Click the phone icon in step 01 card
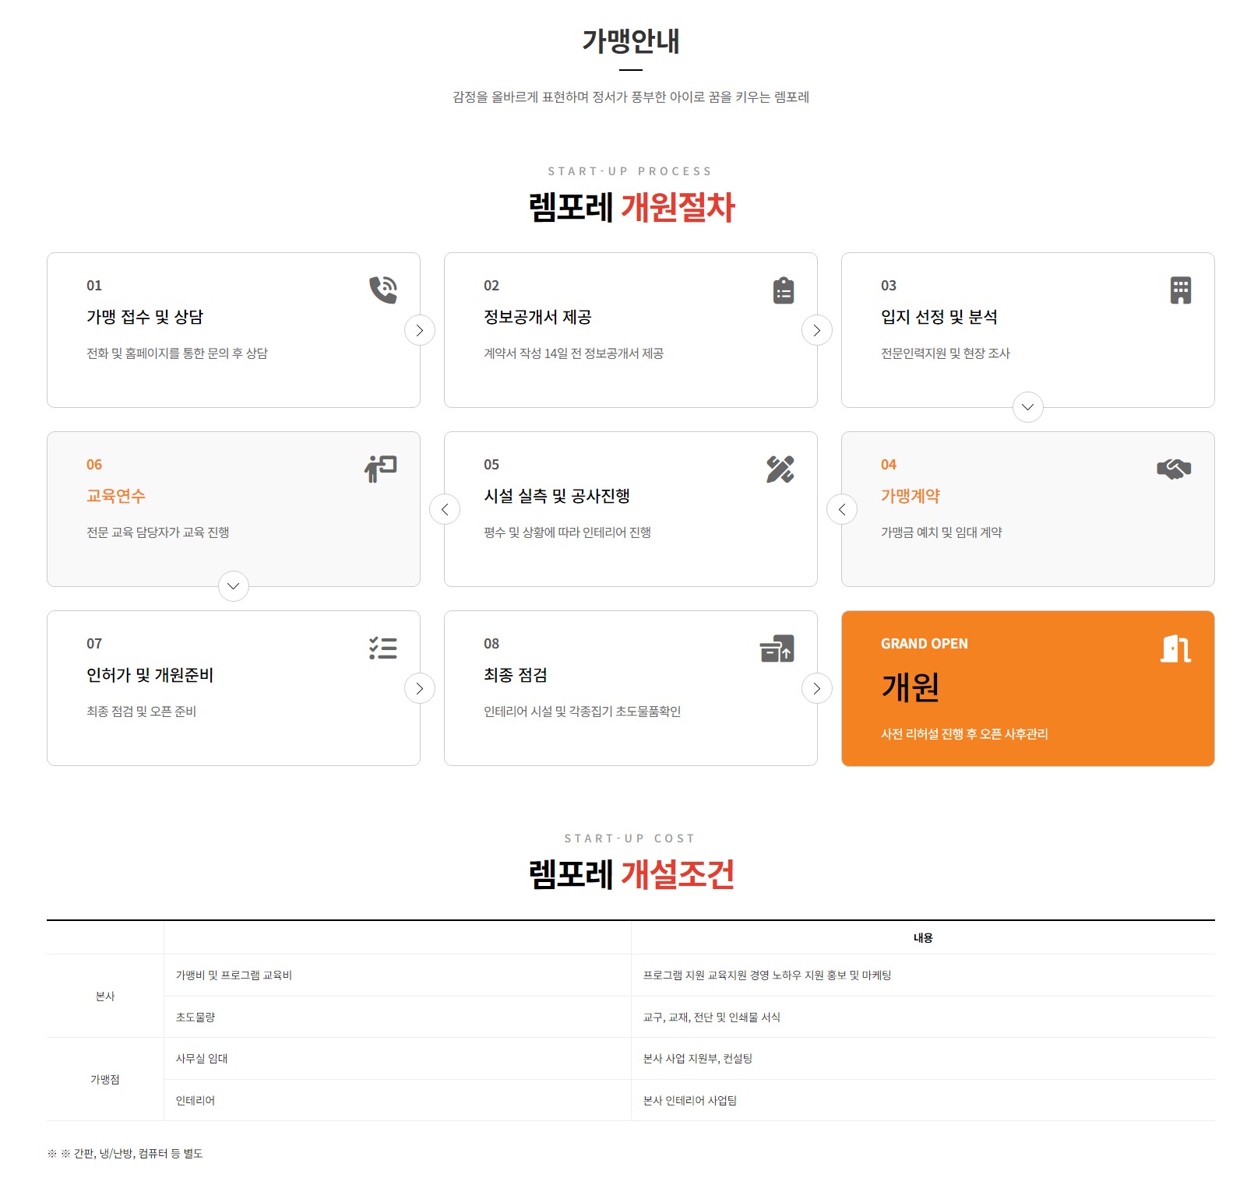Screen dimensions: 1247x1181 382,290
